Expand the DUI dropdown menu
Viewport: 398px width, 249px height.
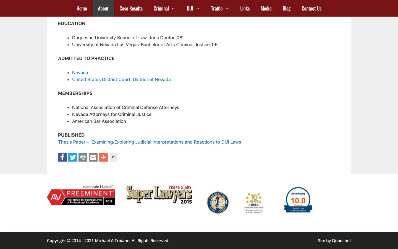(x=193, y=9)
